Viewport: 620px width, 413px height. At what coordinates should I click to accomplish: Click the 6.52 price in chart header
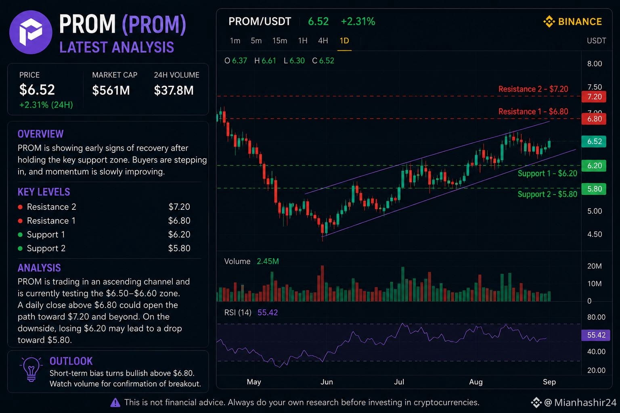click(x=318, y=21)
